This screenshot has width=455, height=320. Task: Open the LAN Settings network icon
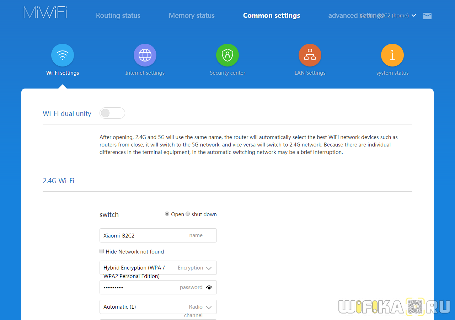[x=310, y=55]
